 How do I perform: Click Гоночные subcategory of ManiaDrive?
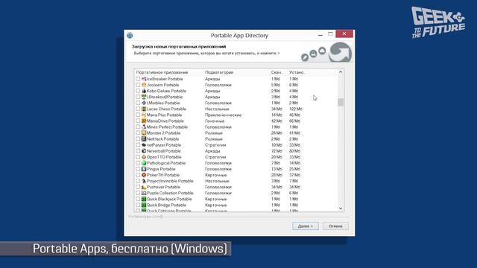click(x=215, y=121)
